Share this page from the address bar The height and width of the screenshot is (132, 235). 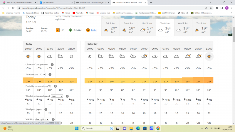(x=206, y=8)
